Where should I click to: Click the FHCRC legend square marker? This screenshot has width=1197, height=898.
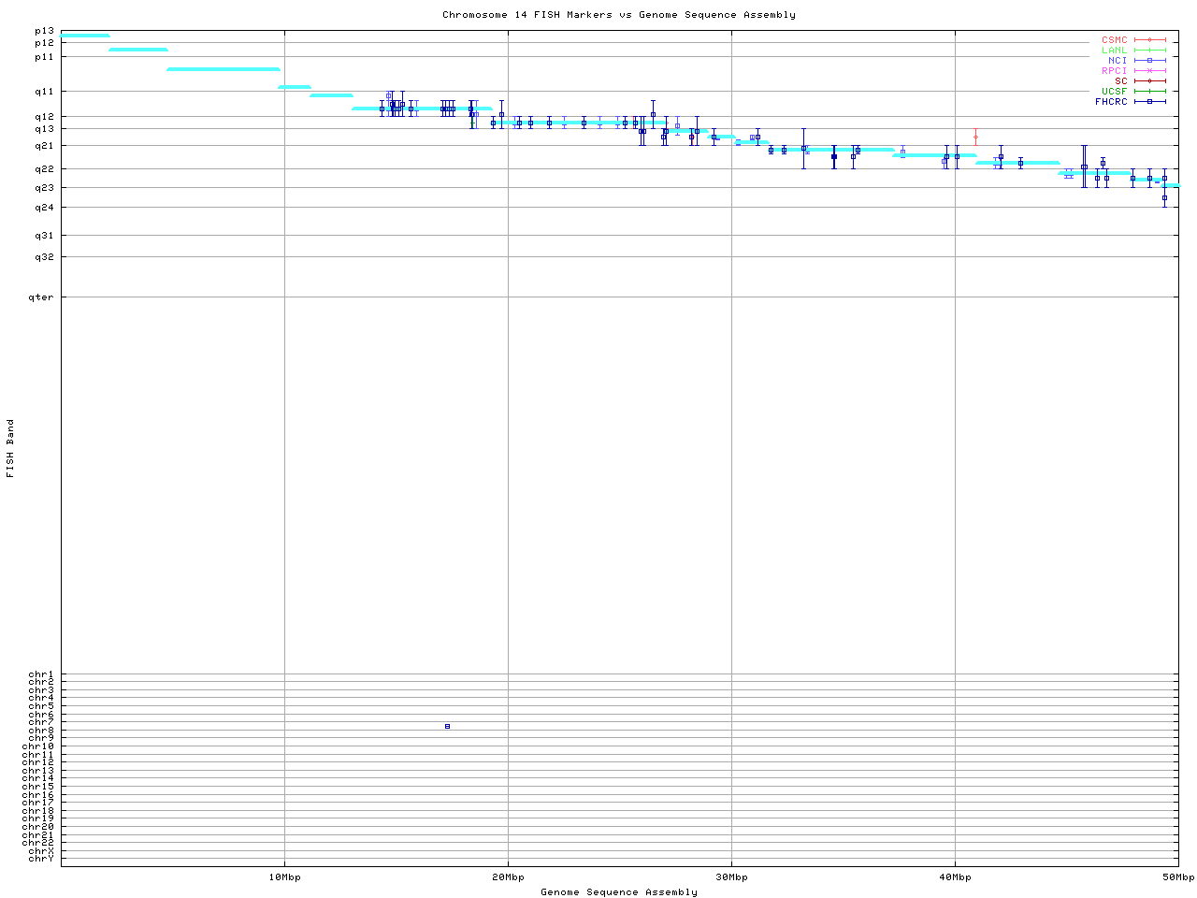[x=1149, y=101]
